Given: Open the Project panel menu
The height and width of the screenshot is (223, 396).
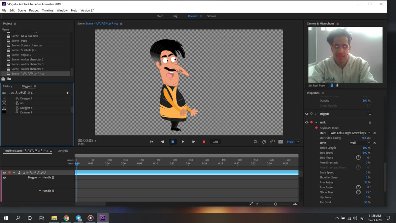Looking at the screenshot, I should (x=15, y=23).
